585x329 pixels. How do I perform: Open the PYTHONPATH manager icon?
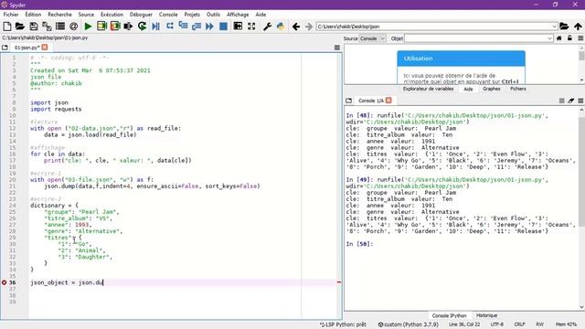281,27
